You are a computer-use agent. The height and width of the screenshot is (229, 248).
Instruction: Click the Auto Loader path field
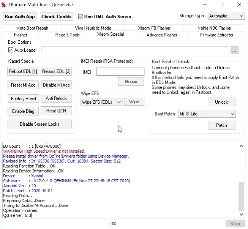pos(135,50)
